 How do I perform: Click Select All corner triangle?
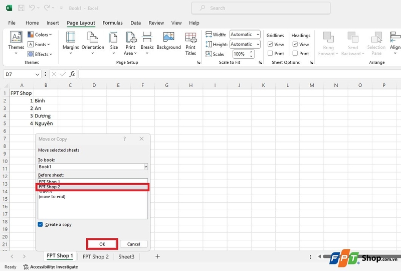click(6, 85)
